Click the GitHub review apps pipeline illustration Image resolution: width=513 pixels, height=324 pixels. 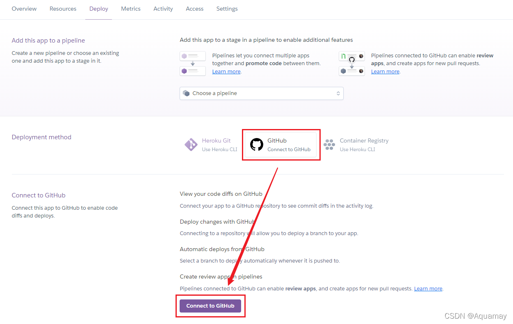pyautogui.click(x=352, y=63)
